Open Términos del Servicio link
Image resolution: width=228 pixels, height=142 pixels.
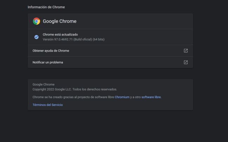47,105
